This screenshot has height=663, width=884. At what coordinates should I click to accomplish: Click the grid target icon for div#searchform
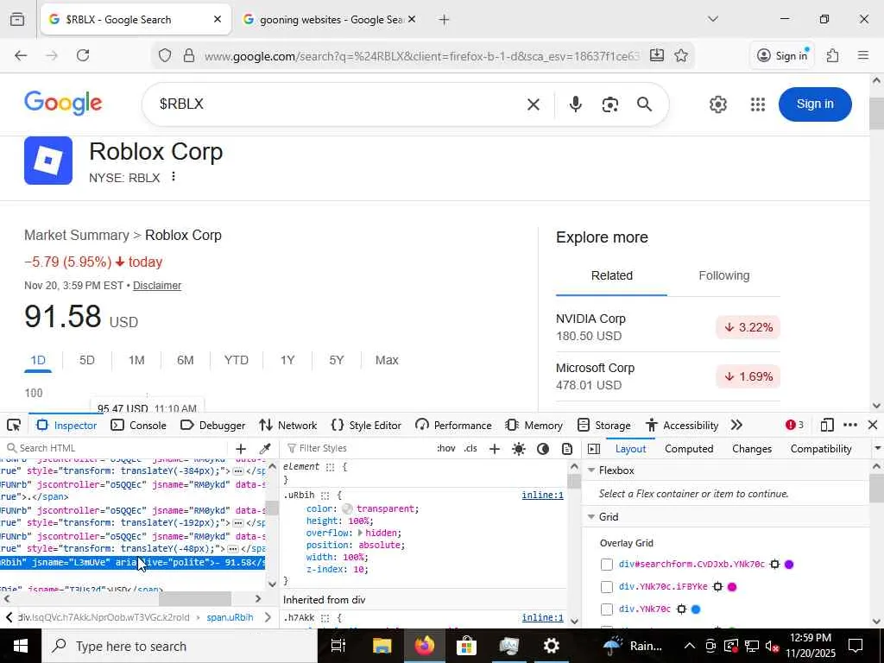click(x=774, y=564)
